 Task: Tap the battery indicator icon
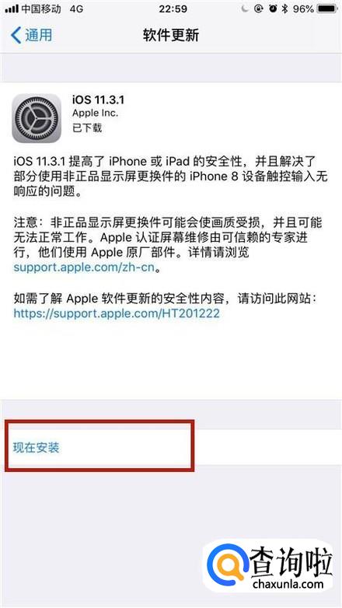point(327,9)
